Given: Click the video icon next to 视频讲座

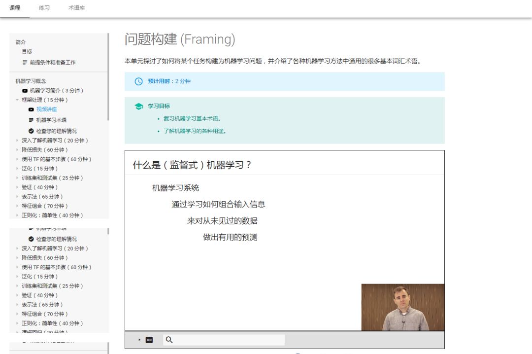Looking at the screenshot, I should 31,109.
